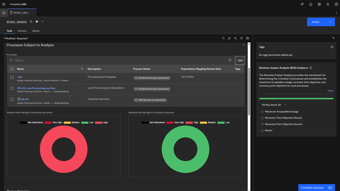Screen dimensions: 340x191
Task: Click the comment bubble toolbar icon
Action: (241, 38)
